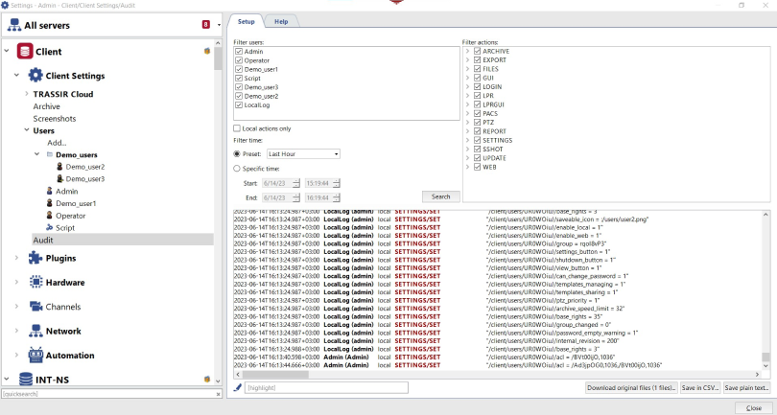The height and width of the screenshot is (415, 777).
Task: Click the status icon right of INT-NS
Action: 207,380
